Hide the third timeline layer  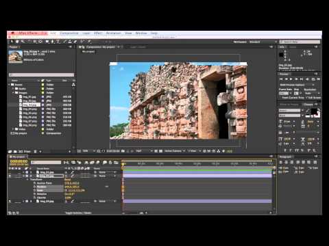click(x=10, y=202)
